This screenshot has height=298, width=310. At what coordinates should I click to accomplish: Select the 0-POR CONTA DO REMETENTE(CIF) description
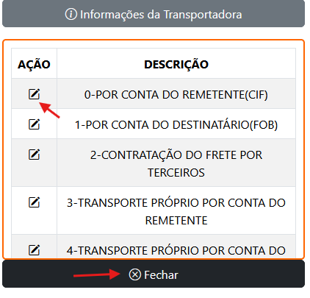point(176,95)
